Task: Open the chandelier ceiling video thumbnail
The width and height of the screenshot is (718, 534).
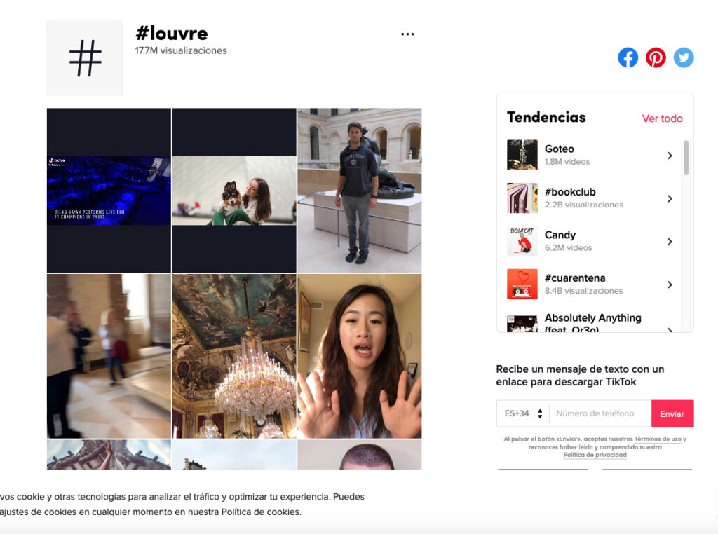Action: click(234, 356)
